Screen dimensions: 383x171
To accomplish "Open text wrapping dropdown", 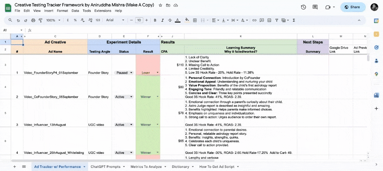I will click(x=234, y=20).
